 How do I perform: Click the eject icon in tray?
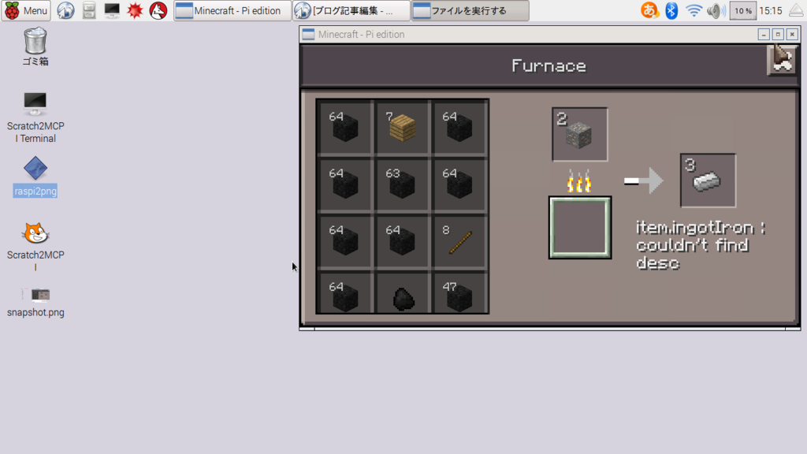tap(796, 10)
